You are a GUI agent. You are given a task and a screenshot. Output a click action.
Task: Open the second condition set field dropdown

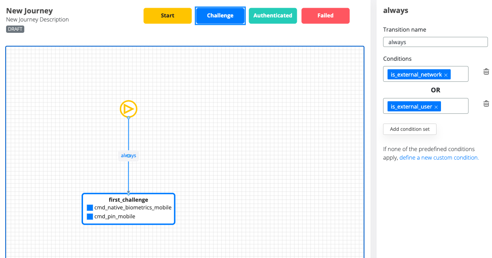[x=454, y=106]
